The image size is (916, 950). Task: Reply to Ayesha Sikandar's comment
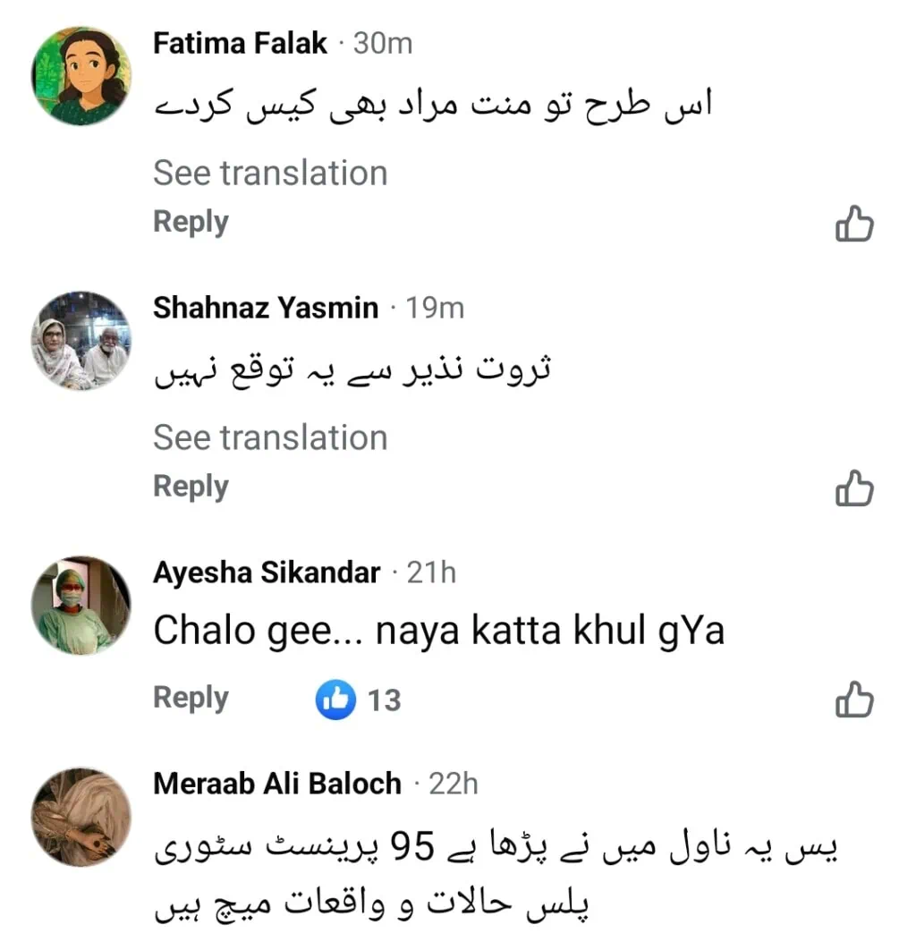pos(191,699)
